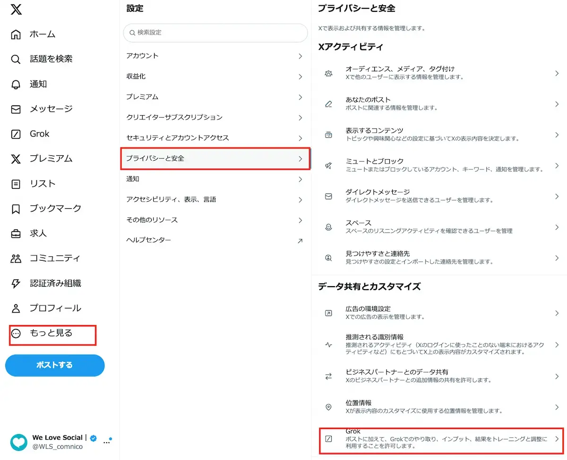Open the ヘルプセンター external link
Viewport: 567px width, 460px height.
(x=215, y=240)
